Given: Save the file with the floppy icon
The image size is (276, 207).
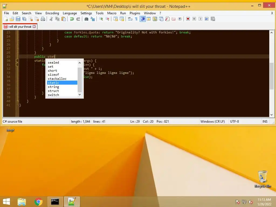Looking at the screenshot, I should (18, 19).
